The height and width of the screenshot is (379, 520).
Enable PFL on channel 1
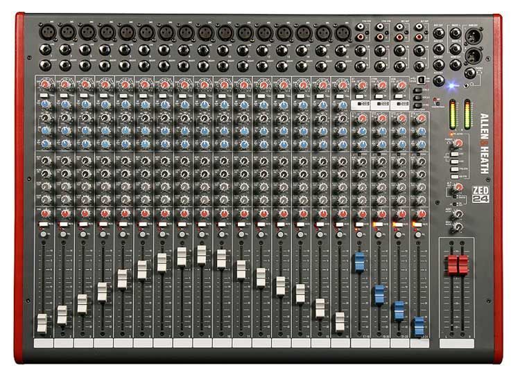point(44,234)
